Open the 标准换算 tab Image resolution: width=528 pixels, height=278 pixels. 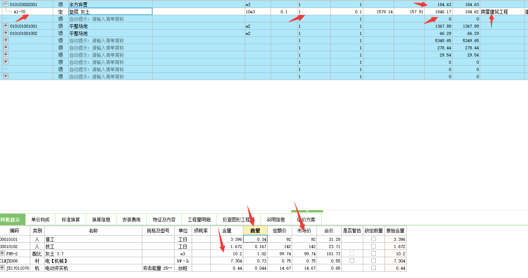click(x=71, y=220)
